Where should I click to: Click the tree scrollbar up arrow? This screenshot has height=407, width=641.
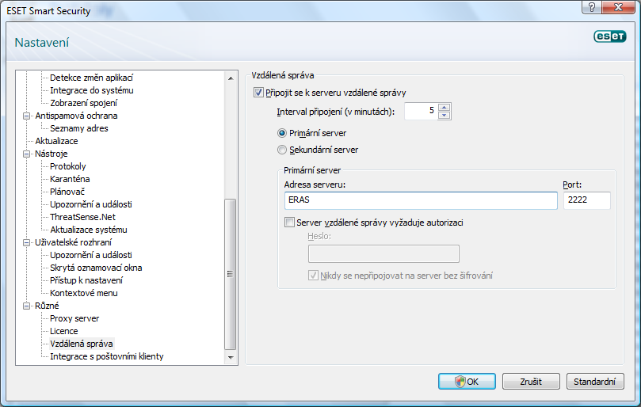click(x=231, y=78)
